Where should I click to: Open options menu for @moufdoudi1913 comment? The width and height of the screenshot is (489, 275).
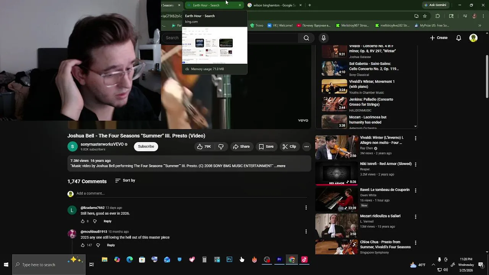(306, 231)
